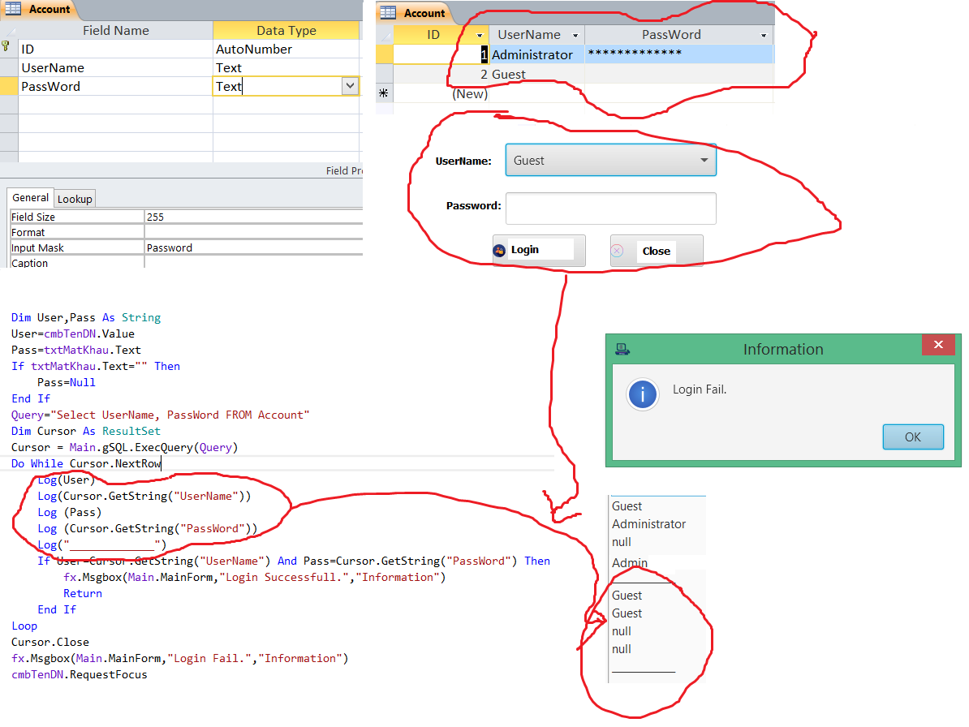Click the Login button icon
Image resolution: width=969 pixels, height=727 pixels.
(x=499, y=250)
